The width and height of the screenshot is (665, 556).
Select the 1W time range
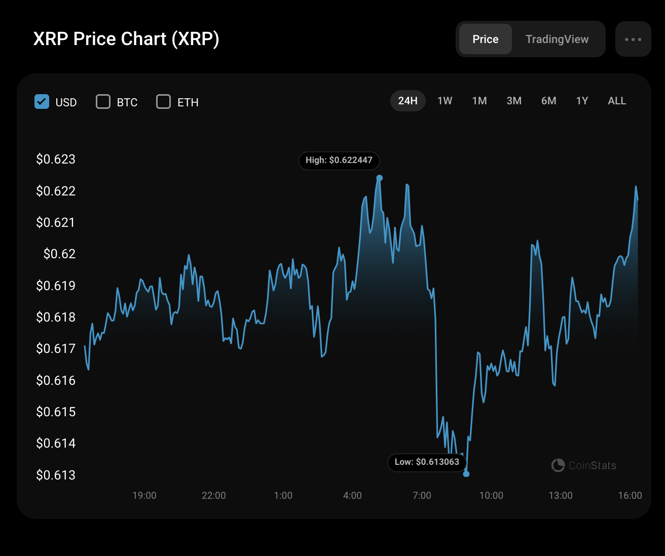click(x=445, y=101)
